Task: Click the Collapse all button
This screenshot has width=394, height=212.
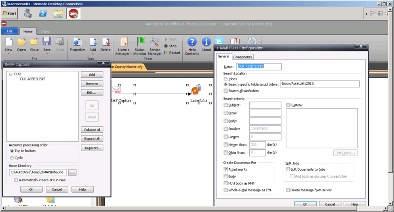Action: click(x=92, y=130)
